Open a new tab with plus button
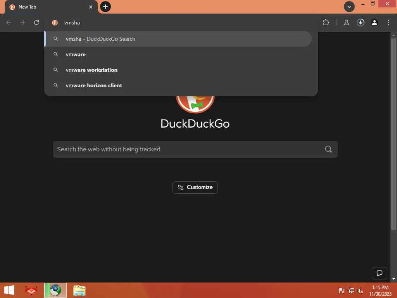Image resolution: width=397 pixels, height=298 pixels. (105, 7)
